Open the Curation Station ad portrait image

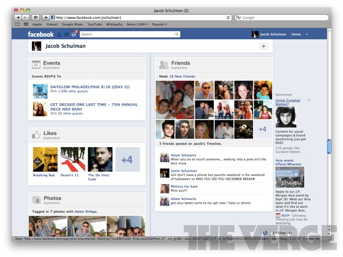tap(286, 117)
